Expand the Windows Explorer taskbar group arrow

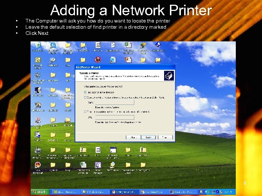point(108,192)
